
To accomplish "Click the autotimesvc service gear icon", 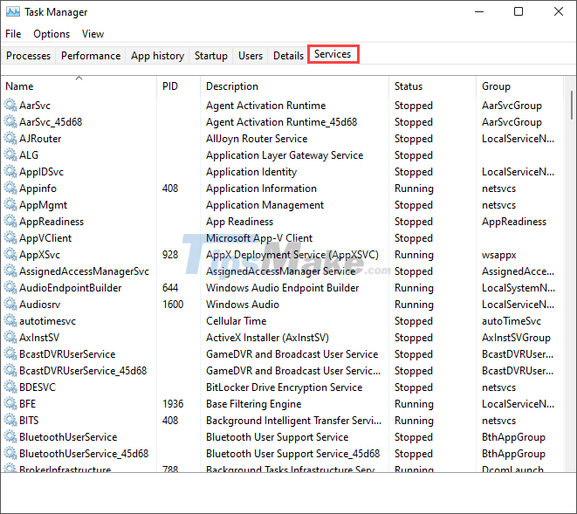I will tap(10, 320).
